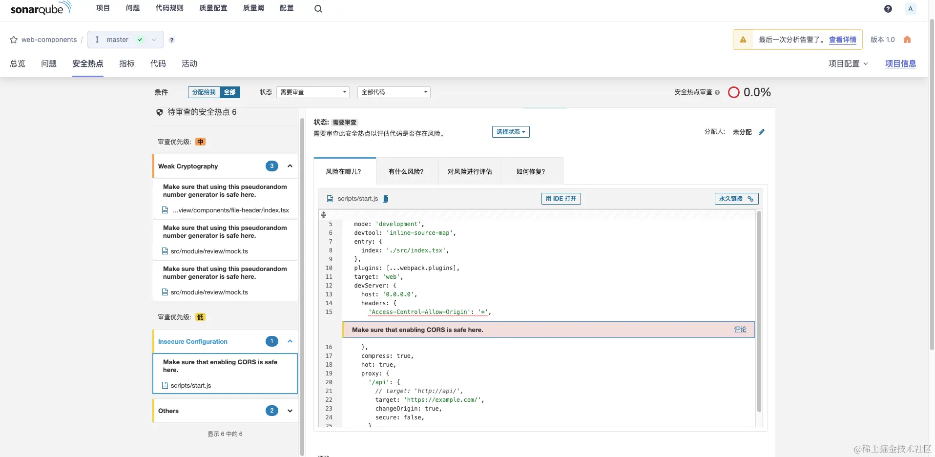
Task: Click the expand code lines icon above line 5
Action: click(323, 215)
